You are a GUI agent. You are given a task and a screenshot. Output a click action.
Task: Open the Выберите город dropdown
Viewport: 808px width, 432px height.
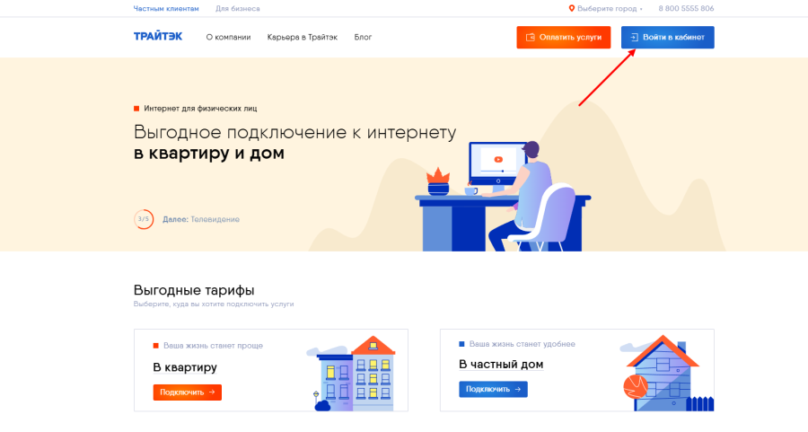607,9
